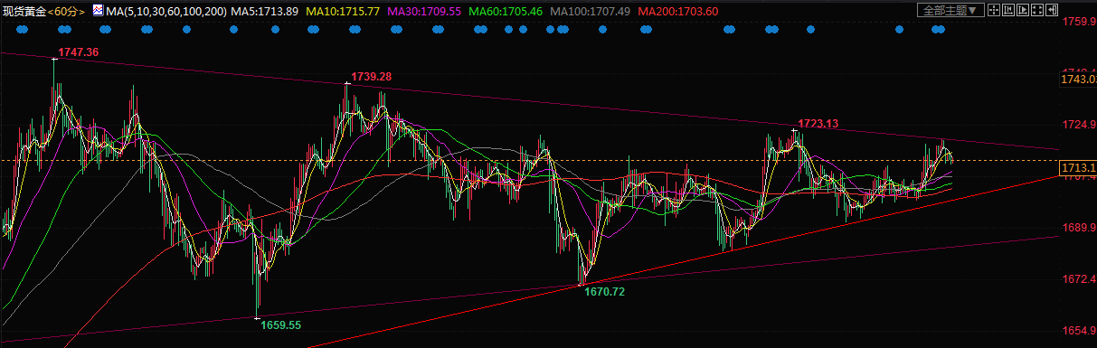Click the MA indicator chart icon
The width and height of the screenshot is (1097, 348).
click(98, 10)
